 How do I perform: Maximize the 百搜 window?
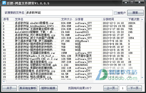point(132,2)
